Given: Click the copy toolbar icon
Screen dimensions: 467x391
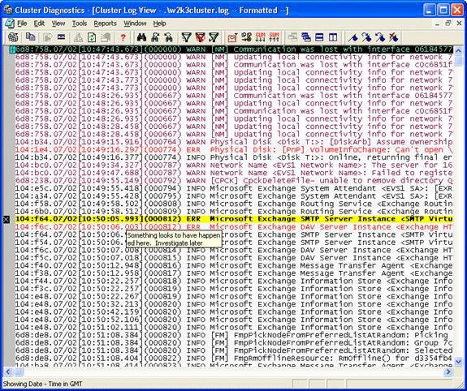Looking at the screenshot, I should (30, 37).
